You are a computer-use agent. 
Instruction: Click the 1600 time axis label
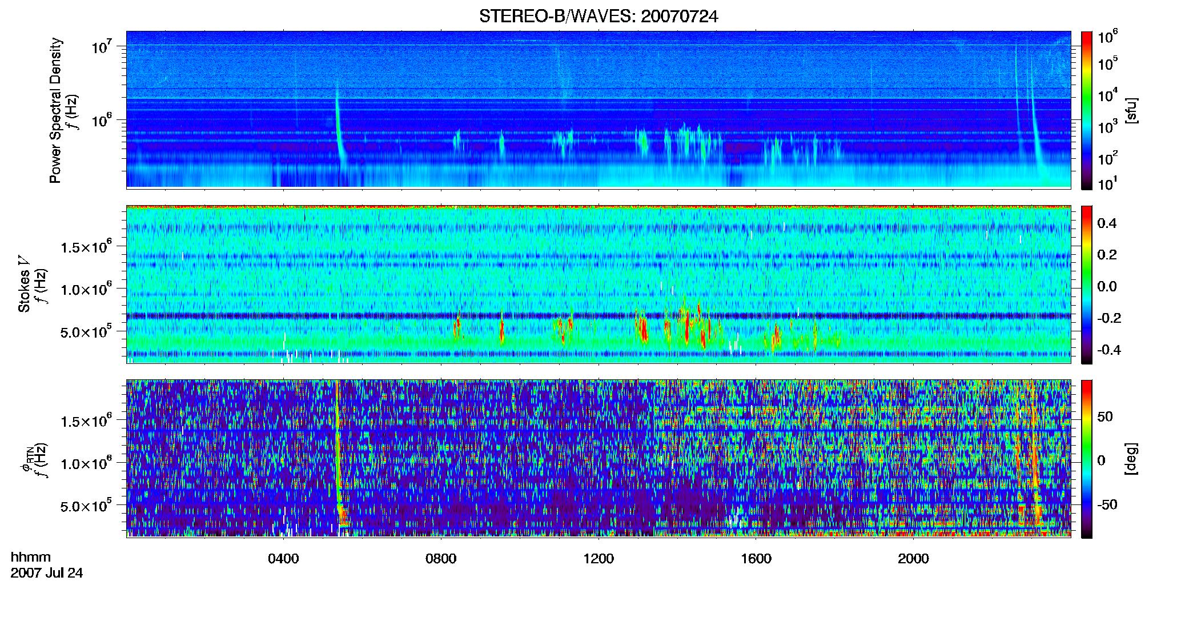click(x=756, y=558)
